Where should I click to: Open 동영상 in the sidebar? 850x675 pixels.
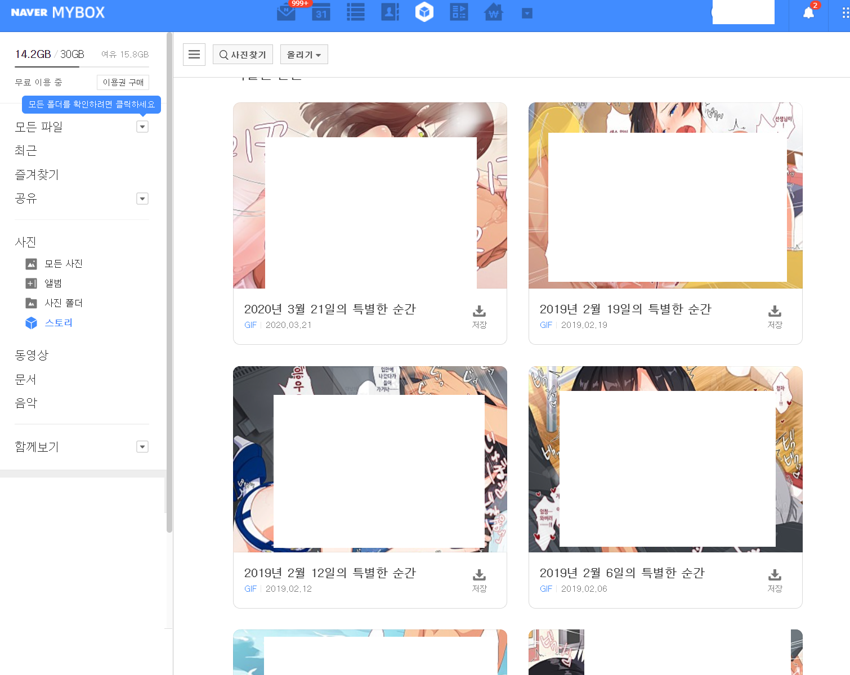(32, 355)
